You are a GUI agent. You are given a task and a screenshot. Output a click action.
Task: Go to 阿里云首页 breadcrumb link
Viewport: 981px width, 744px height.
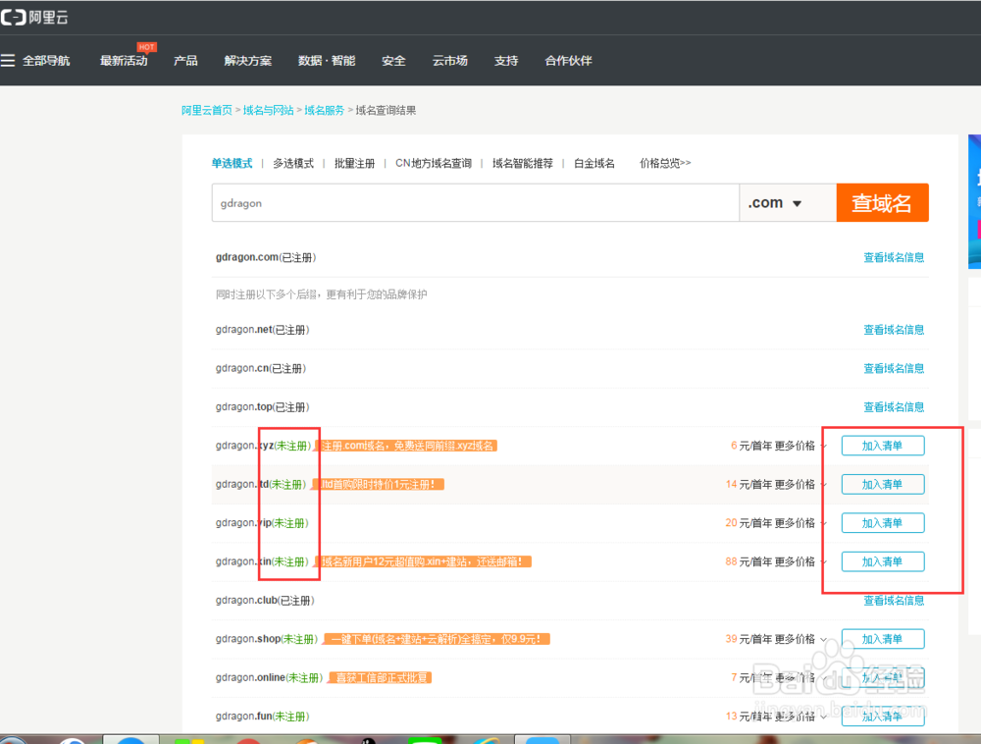pyautogui.click(x=206, y=110)
